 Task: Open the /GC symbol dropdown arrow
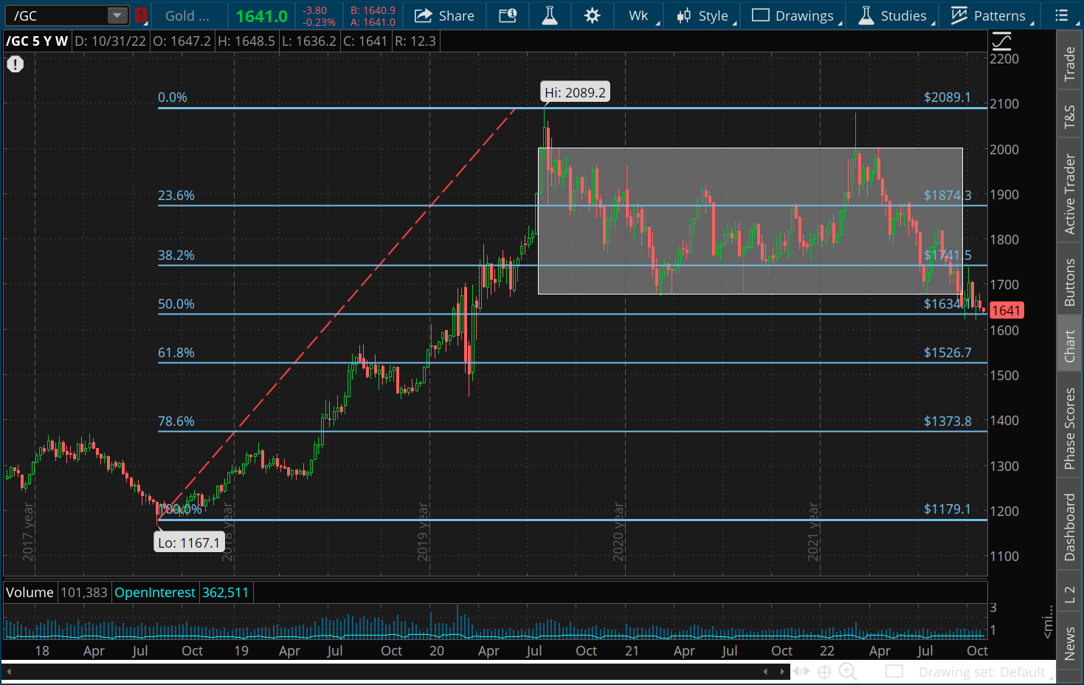pos(117,16)
